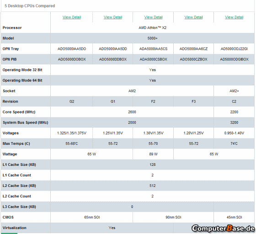Screen dimensions: 256x234
Task: Click OPN PIB value 'ADO5000DOBOX'
Action: pyautogui.click(x=72, y=59)
